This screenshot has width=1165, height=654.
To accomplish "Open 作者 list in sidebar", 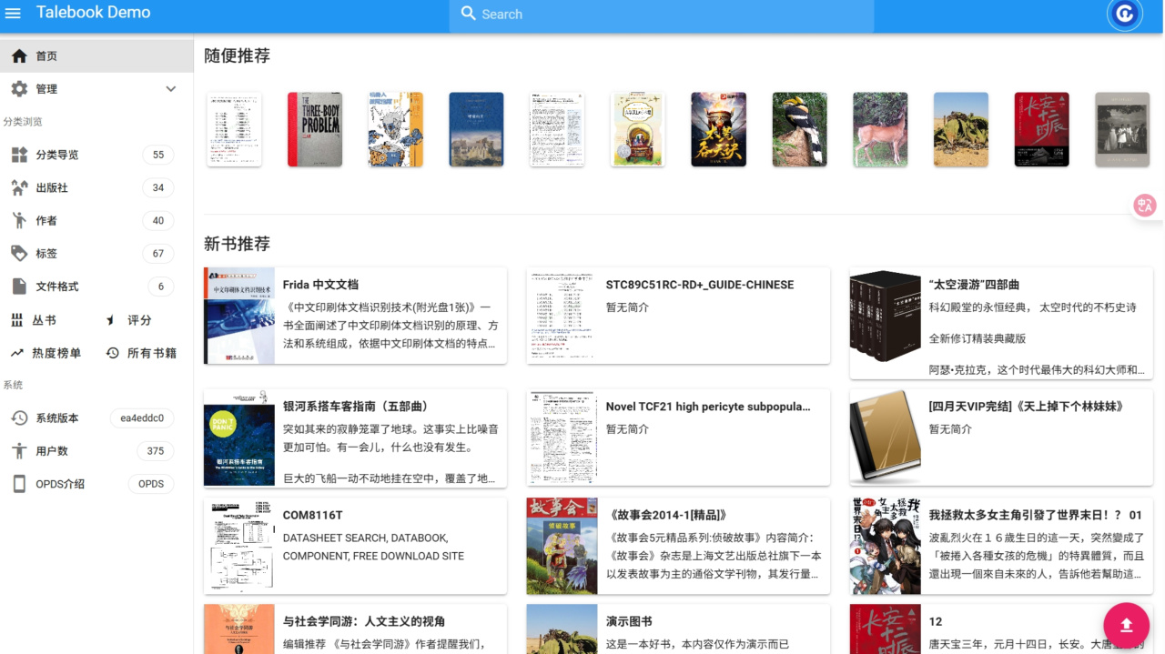I will [96, 221].
